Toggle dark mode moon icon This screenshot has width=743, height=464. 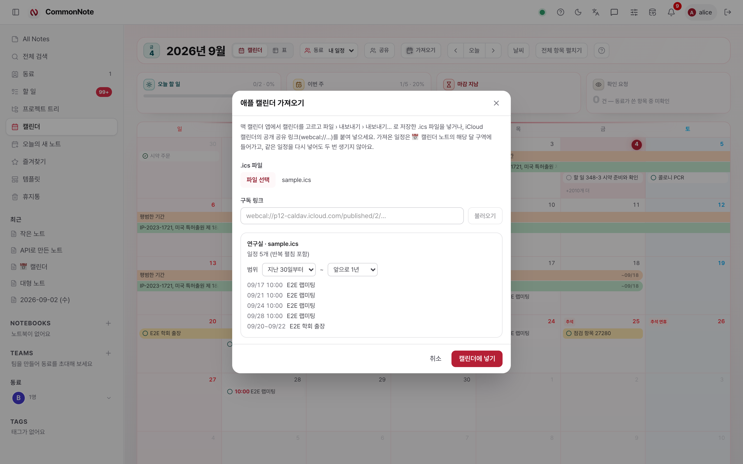point(578,12)
